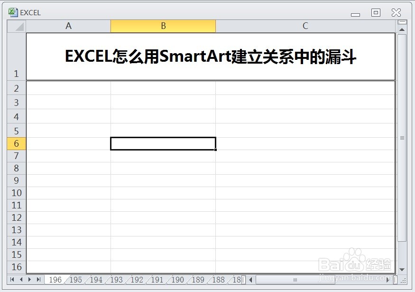
Task: Maximize the workbook window
Action: [376, 12]
